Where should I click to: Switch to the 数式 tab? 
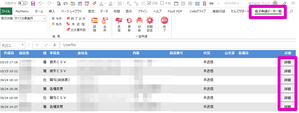pyautogui.click(x=91, y=11)
